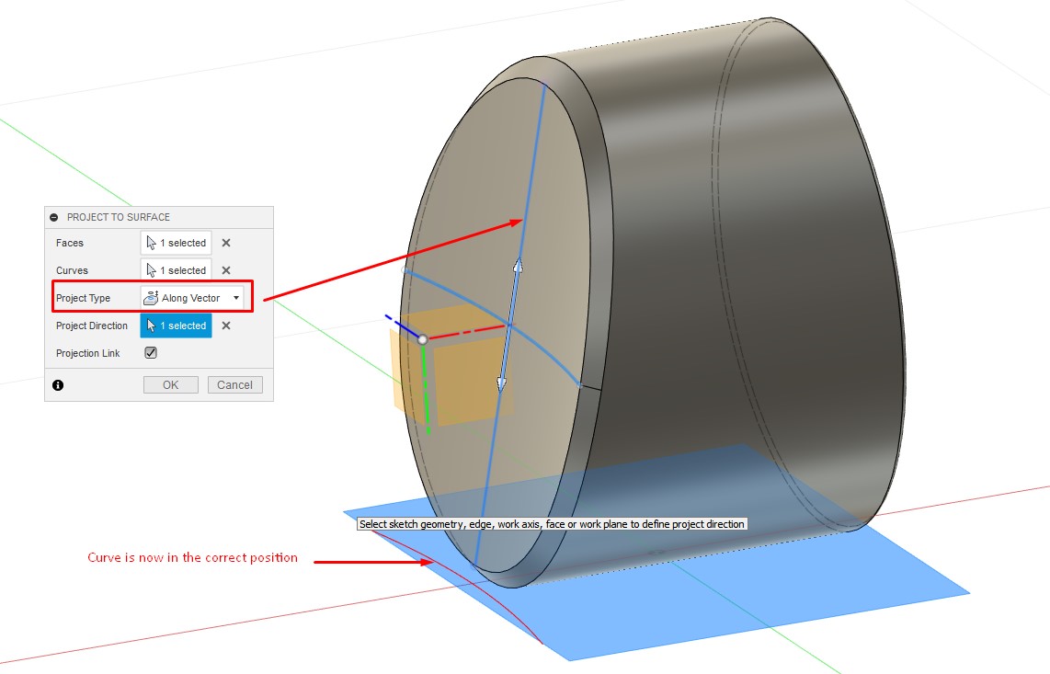Click the origin point marker on the face
Screen dimensions: 1050x674
point(422,338)
